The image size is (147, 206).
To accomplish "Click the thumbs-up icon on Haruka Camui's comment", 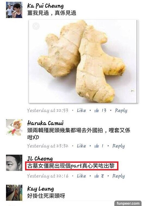I will (97, 146).
